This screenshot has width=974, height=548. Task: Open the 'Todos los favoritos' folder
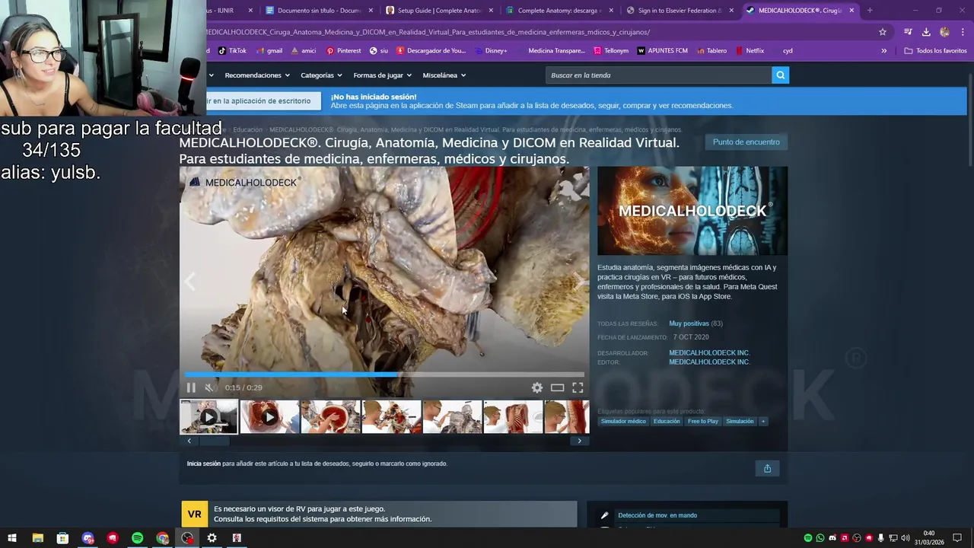tap(935, 51)
